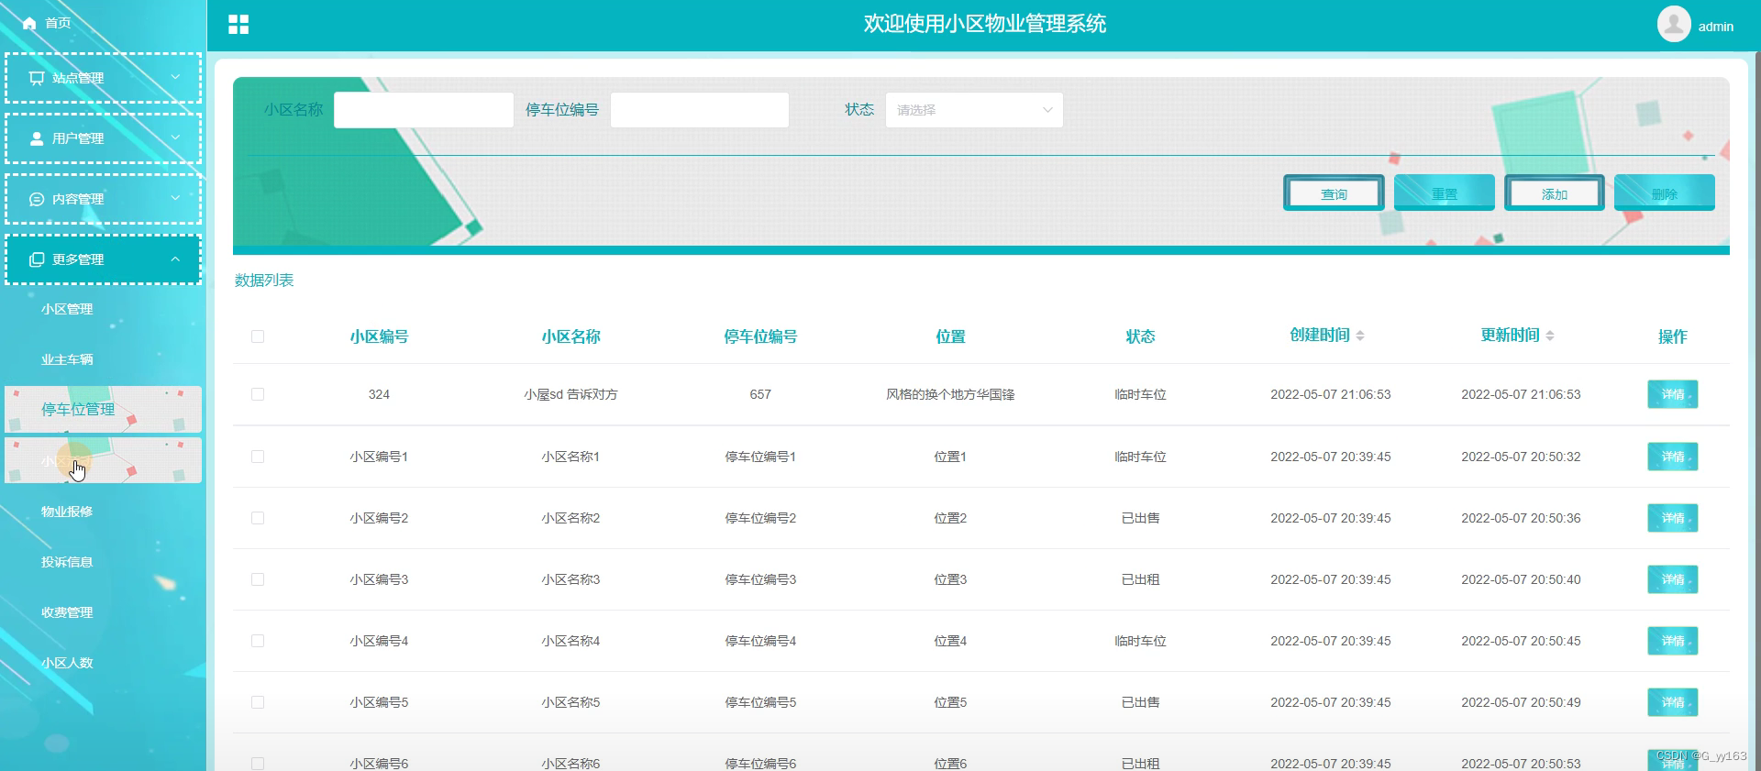Open 小区管理 in the sidebar
The width and height of the screenshot is (1761, 771).
click(x=67, y=309)
